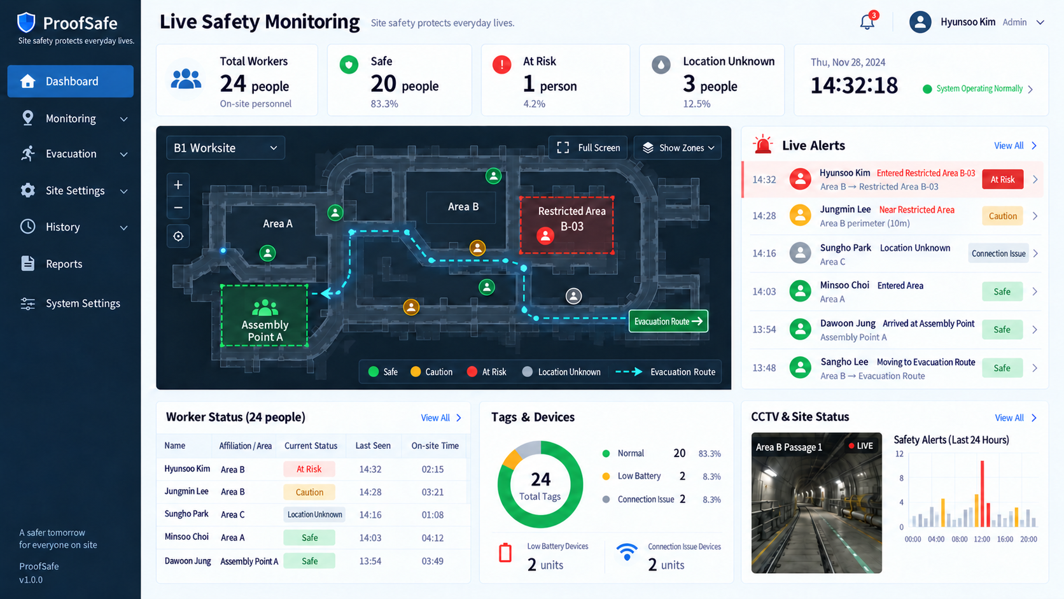Click the red At Risk badge in alerts
This screenshot has width=1064, height=599.
coord(1002,180)
